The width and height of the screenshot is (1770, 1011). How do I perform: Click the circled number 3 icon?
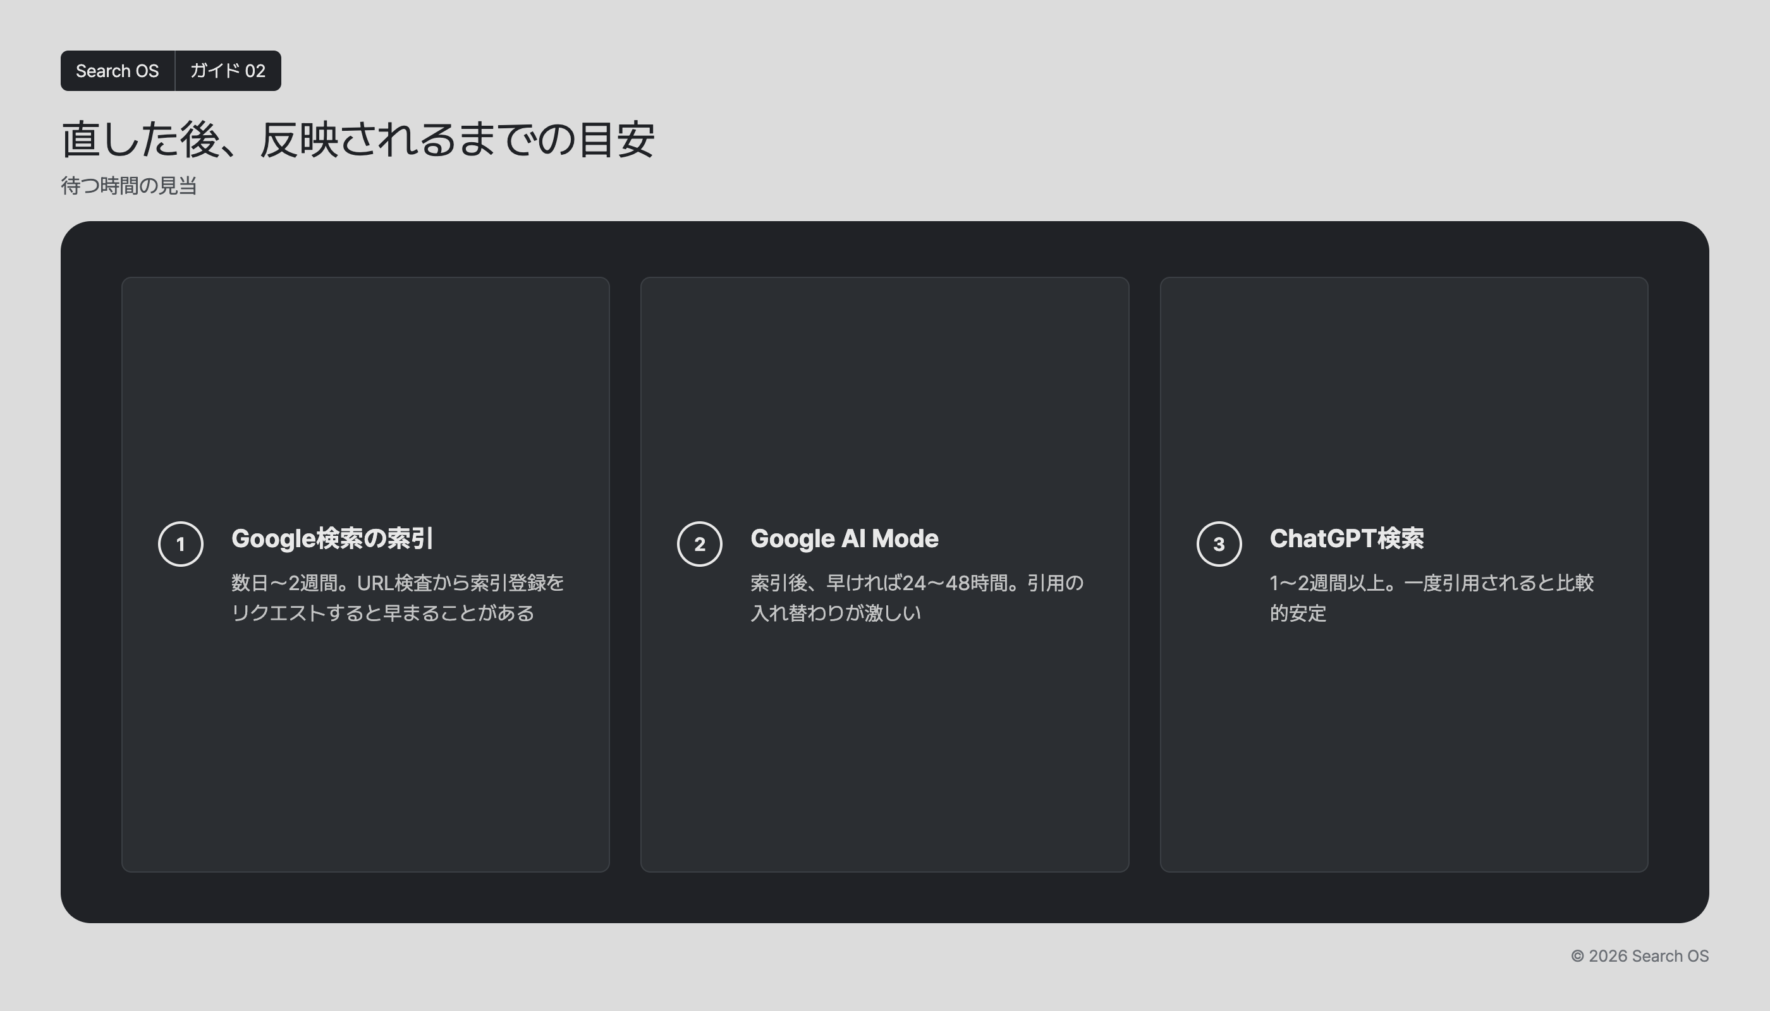[1219, 543]
